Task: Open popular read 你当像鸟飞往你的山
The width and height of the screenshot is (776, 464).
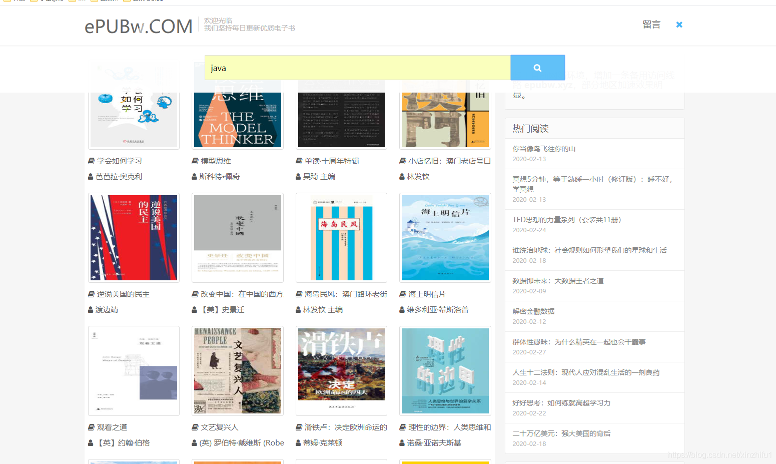Action: (x=544, y=149)
